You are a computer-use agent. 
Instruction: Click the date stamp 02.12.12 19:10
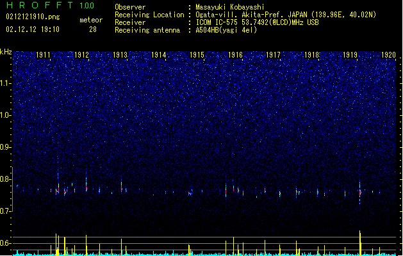[33, 29]
